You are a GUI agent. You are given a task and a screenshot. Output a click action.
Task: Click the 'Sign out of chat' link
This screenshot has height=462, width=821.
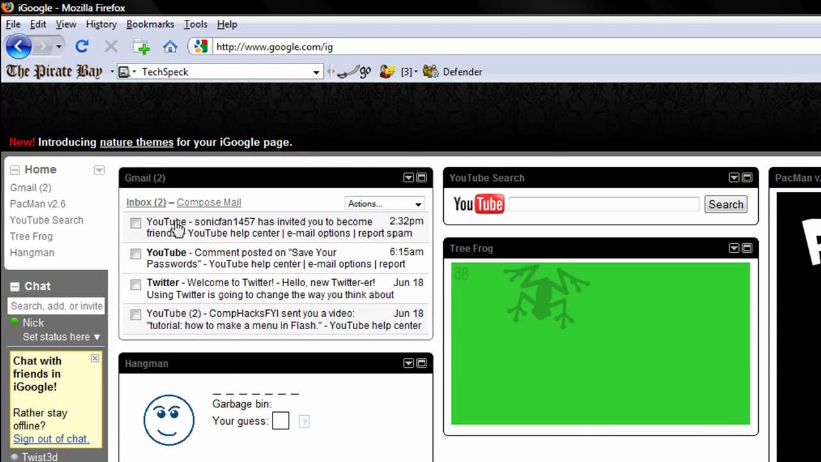[51, 439]
